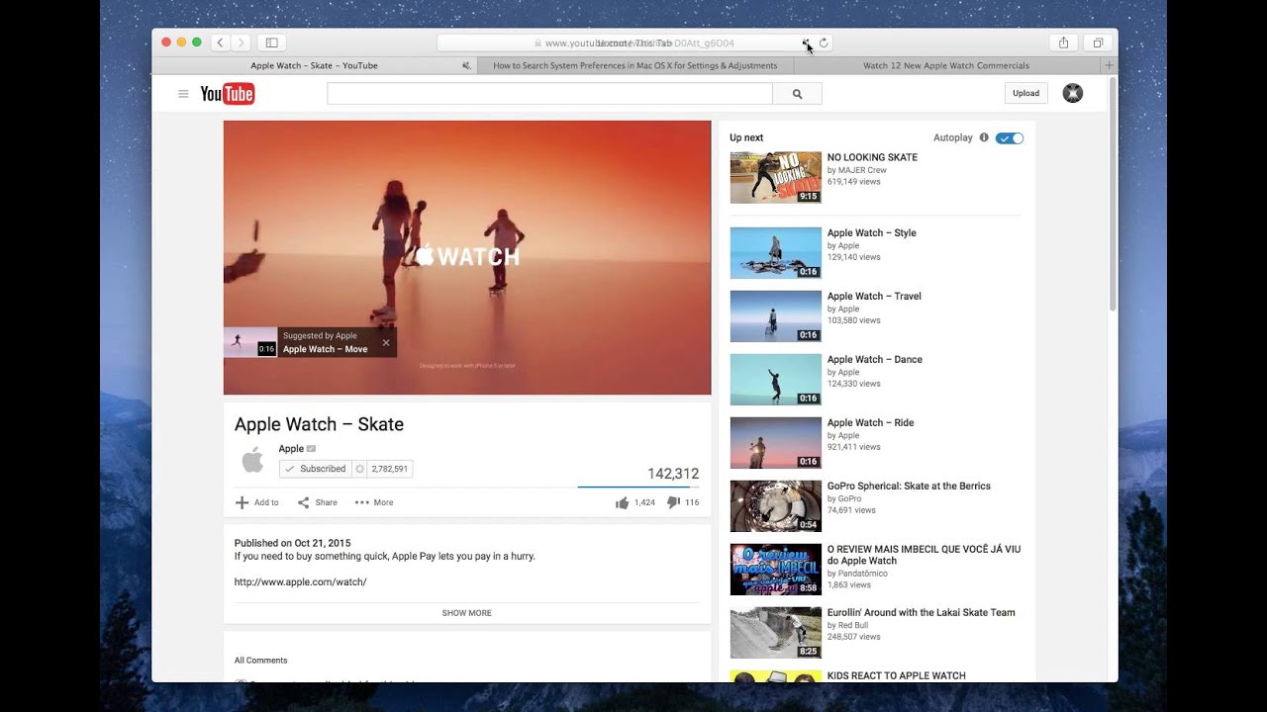1267x712 pixels.
Task: Dismiss the suggested video card
Action: click(x=386, y=342)
